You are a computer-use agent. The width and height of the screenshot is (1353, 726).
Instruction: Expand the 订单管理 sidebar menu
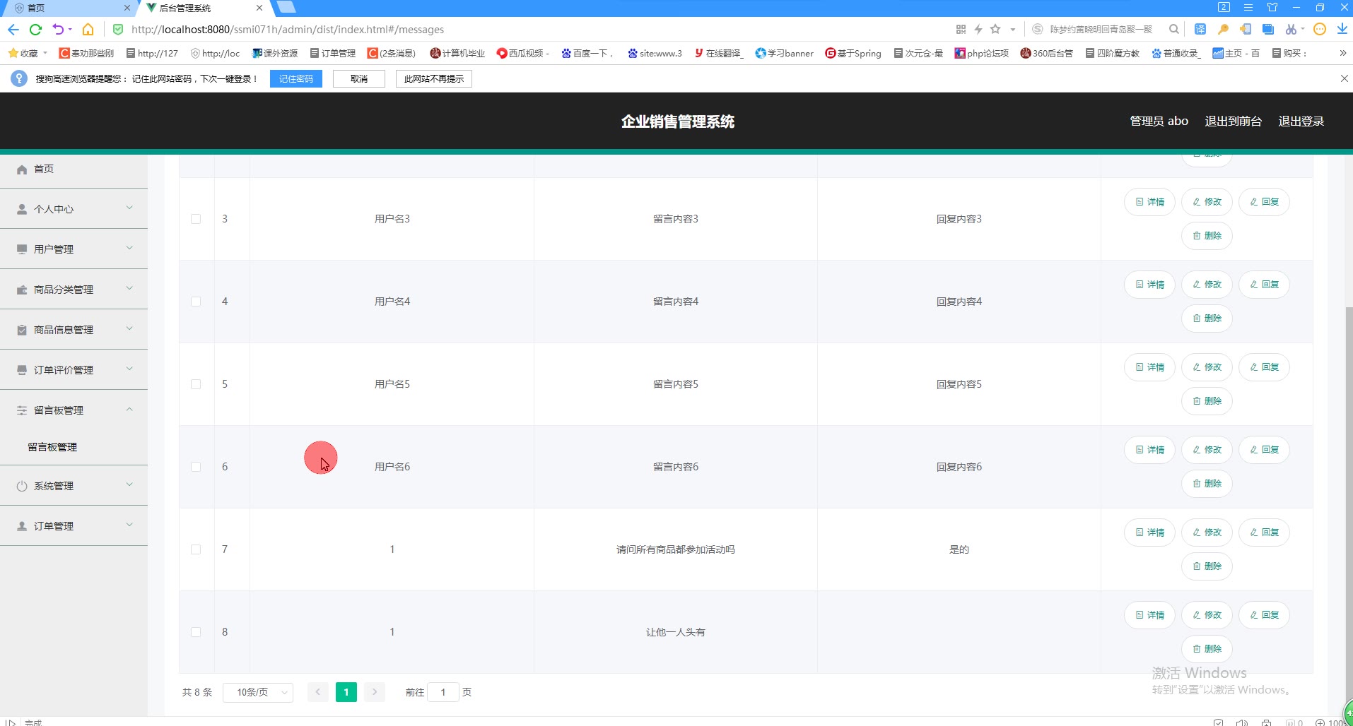click(x=74, y=526)
